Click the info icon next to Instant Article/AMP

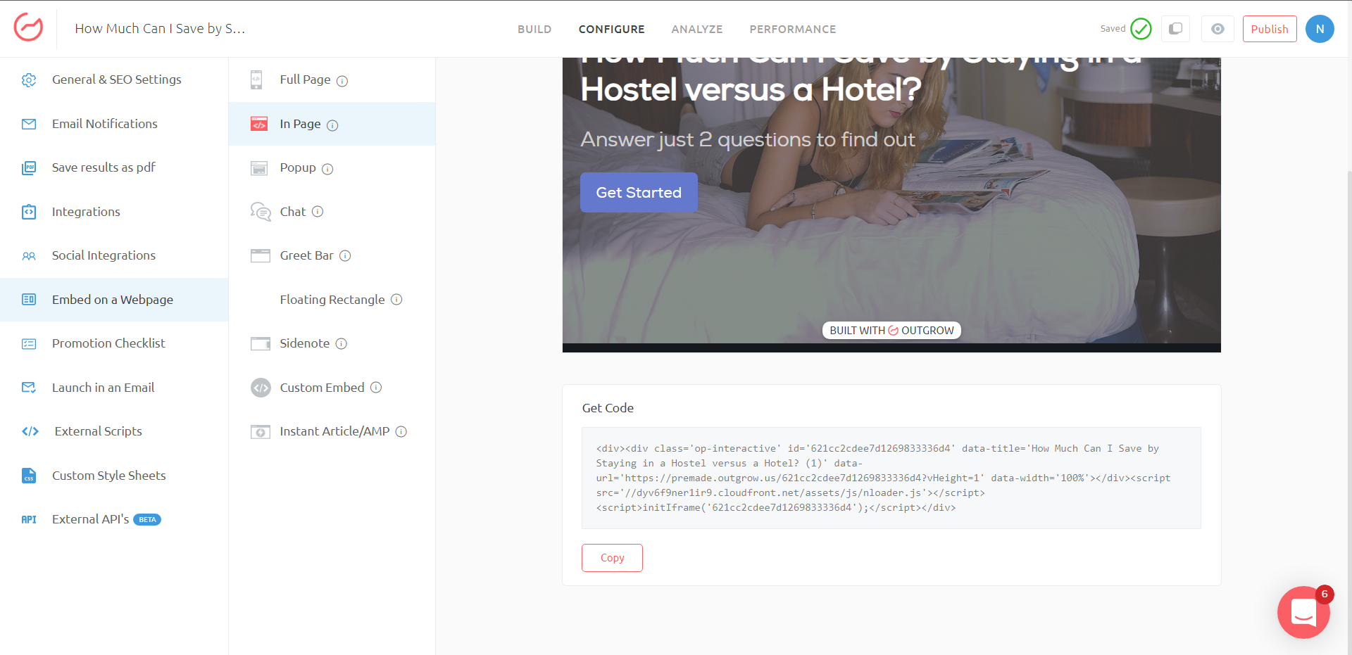point(401,432)
